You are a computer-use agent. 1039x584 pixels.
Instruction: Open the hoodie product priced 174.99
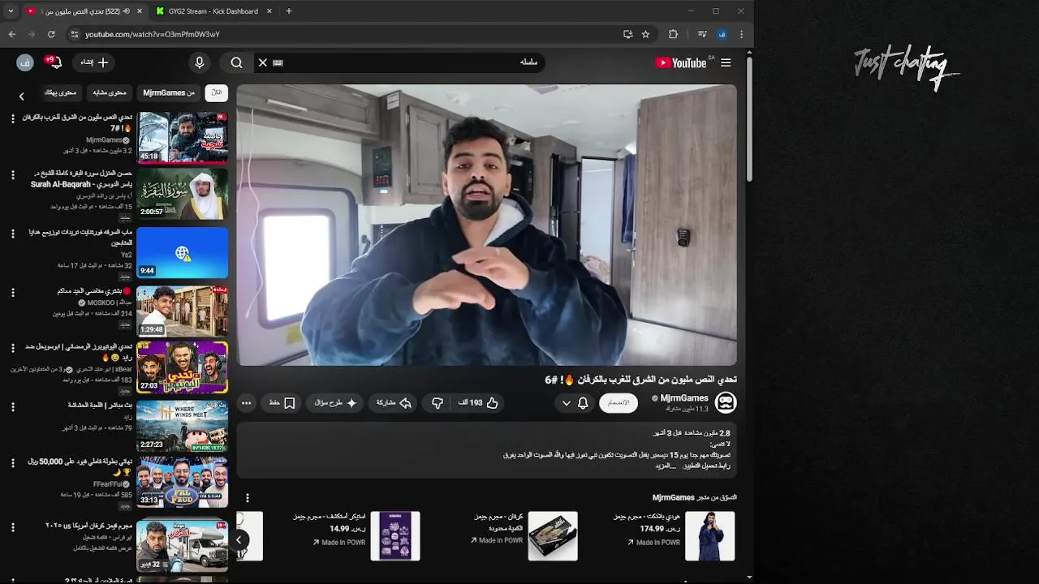pos(709,535)
